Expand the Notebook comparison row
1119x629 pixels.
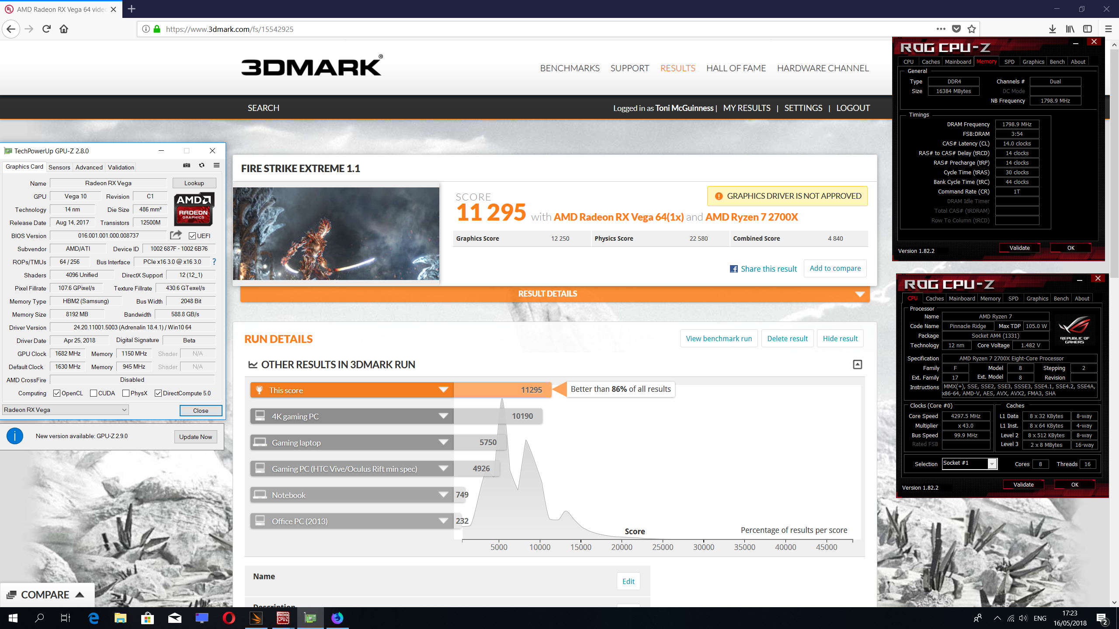click(x=352, y=495)
